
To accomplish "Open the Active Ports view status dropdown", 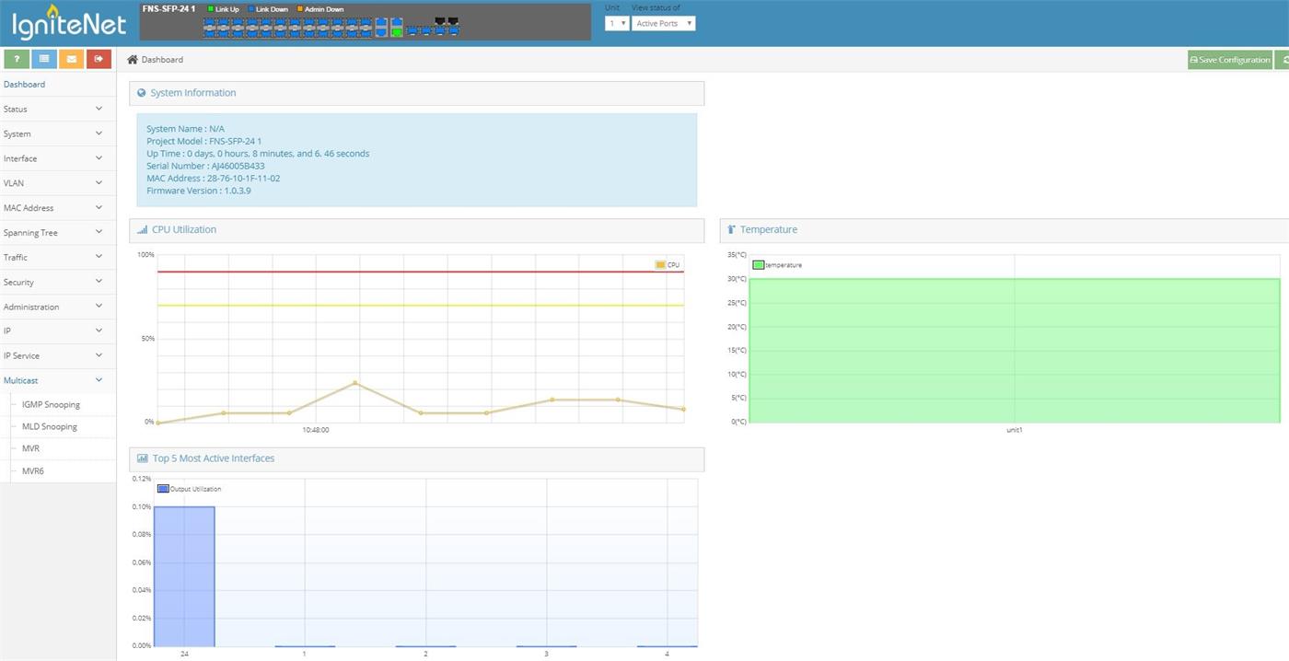I will [663, 23].
